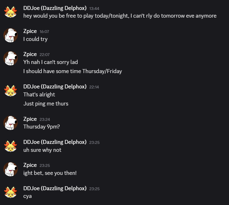Open Zpice's avatar on the 22:07 message
Screen dimensions: 229x205
pos(11,58)
